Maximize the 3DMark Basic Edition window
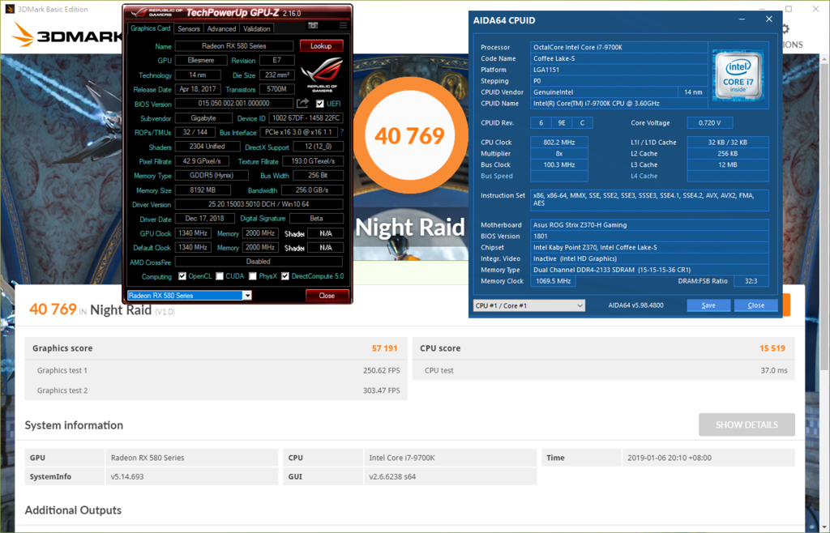Viewport: 830px width, 533px height. (x=788, y=9)
